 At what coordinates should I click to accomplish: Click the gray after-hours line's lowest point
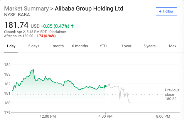(130, 103)
